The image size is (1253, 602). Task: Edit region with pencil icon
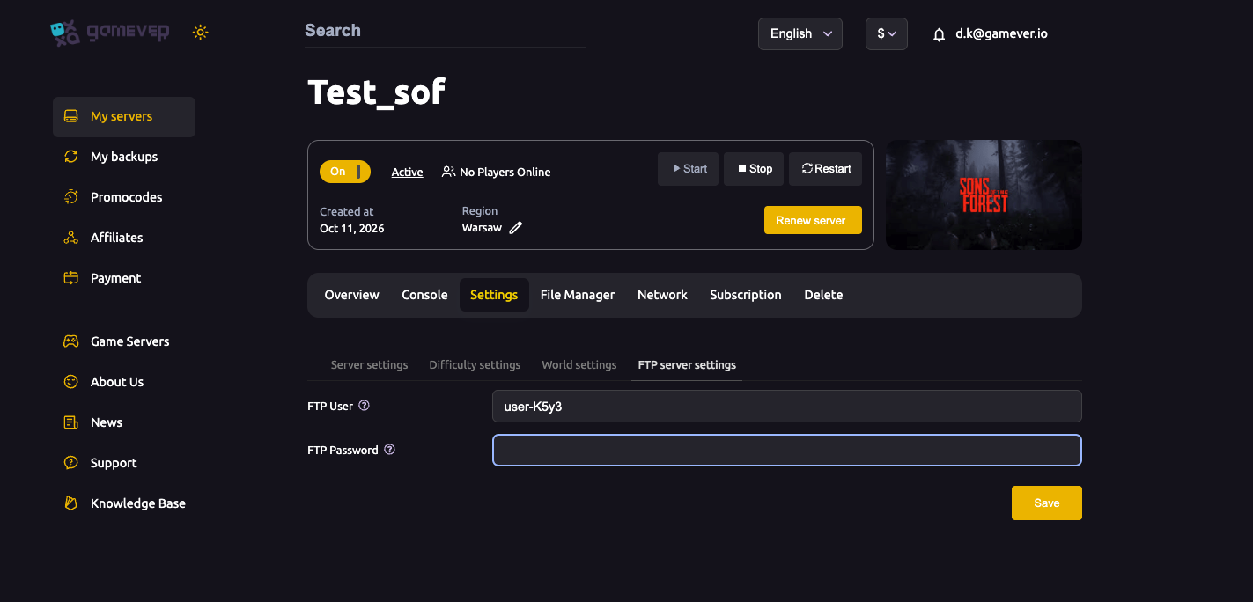tap(516, 228)
